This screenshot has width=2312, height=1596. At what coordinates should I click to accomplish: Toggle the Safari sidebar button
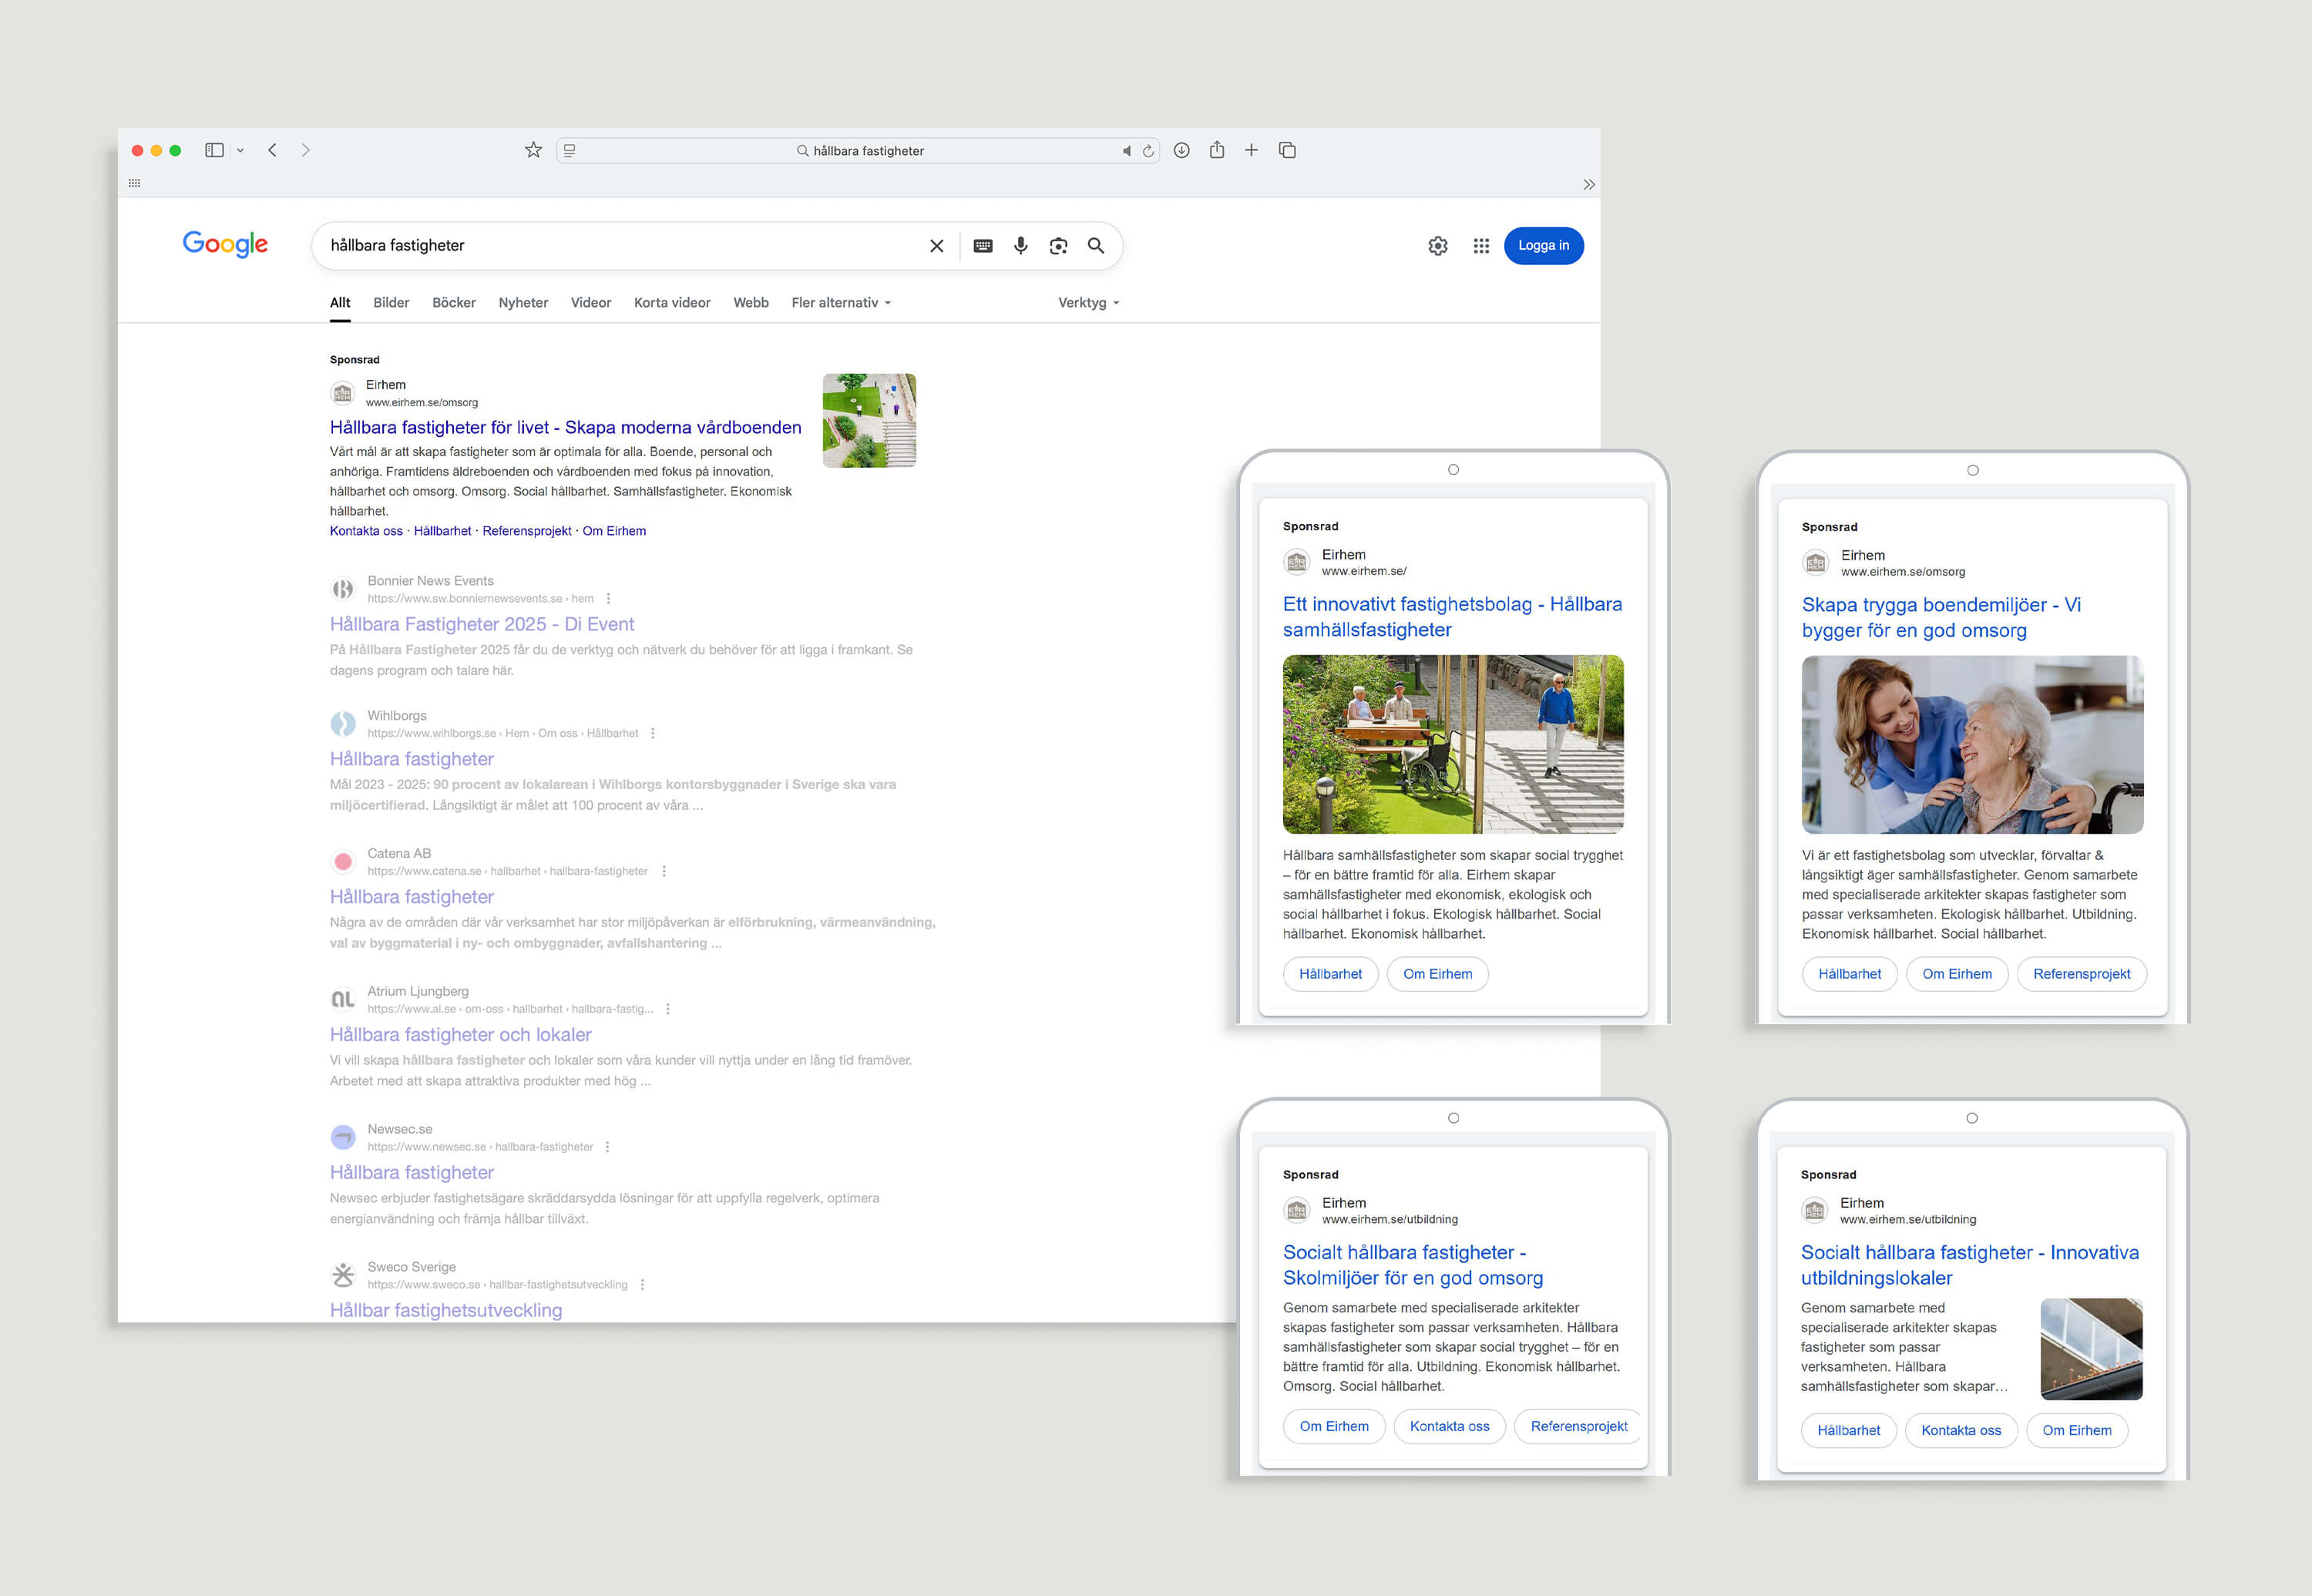tap(214, 150)
